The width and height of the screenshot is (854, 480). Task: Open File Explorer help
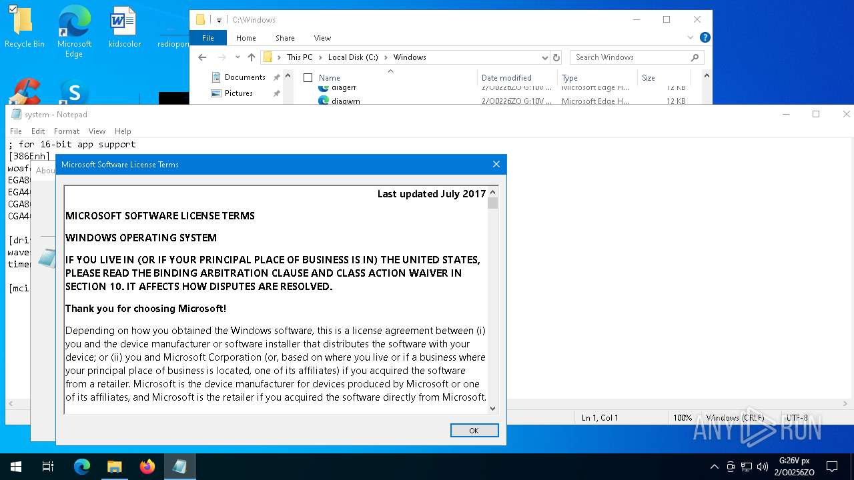[705, 38]
